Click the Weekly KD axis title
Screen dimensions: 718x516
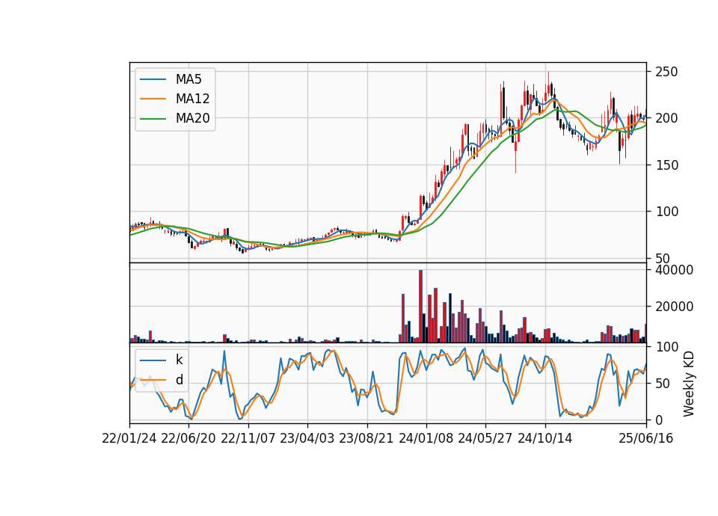[x=689, y=384]
